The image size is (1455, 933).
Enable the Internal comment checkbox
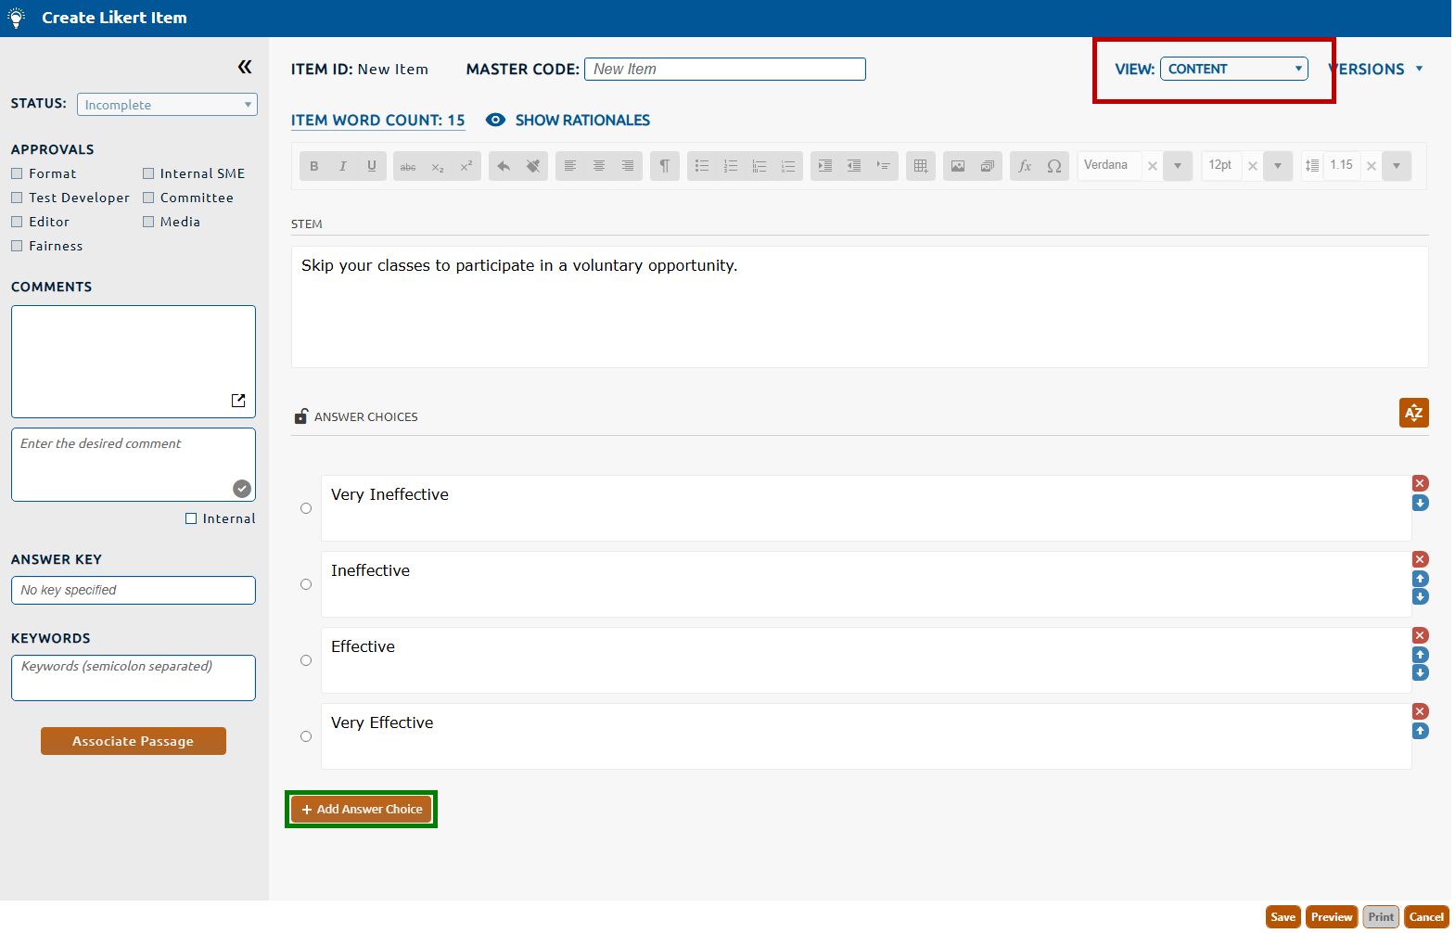pos(191,518)
